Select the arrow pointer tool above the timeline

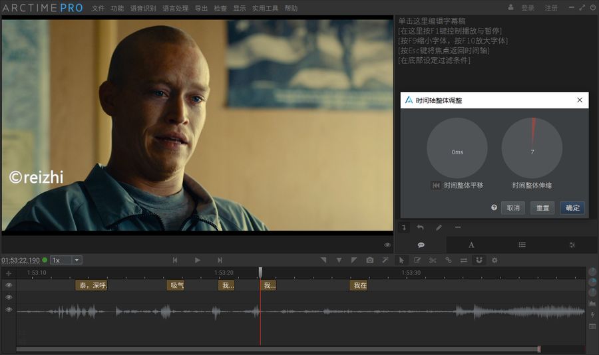(x=401, y=261)
